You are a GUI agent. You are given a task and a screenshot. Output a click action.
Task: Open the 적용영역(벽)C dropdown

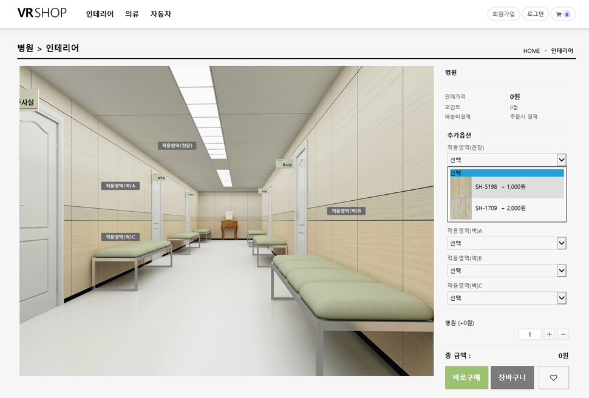click(x=506, y=298)
